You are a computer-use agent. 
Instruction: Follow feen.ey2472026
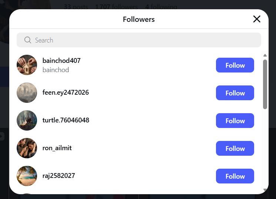235,93
